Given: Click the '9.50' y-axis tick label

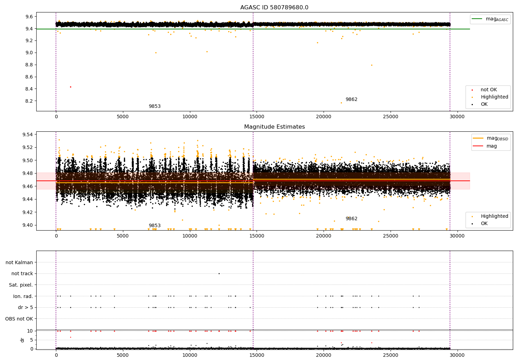Looking at the screenshot, I should coord(28,160).
